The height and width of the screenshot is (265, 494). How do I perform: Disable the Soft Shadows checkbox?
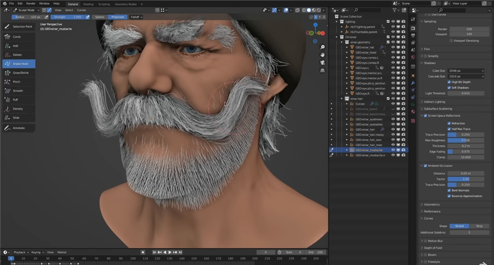click(449, 87)
